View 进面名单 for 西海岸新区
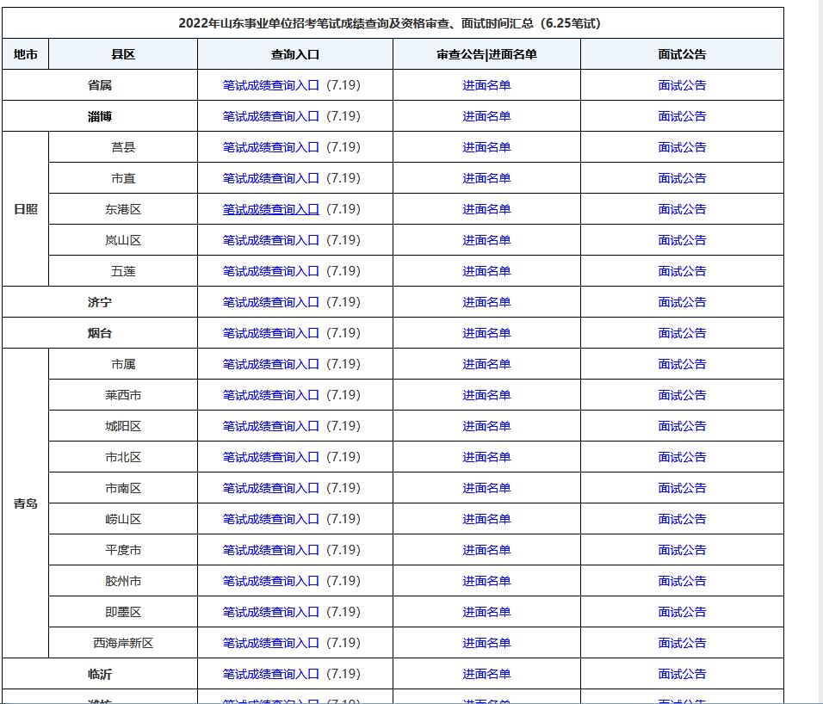Viewport: 823px width, 704px height. [x=486, y=642]
